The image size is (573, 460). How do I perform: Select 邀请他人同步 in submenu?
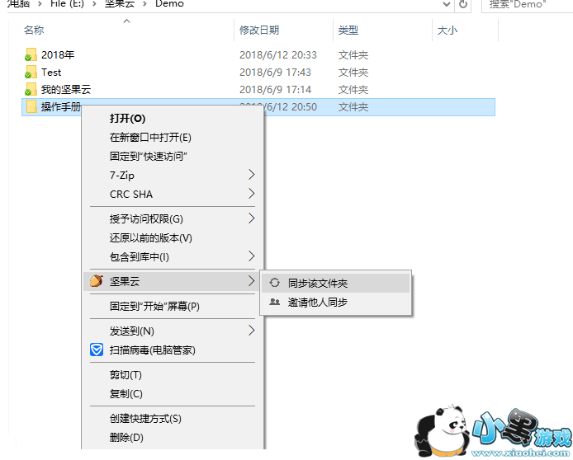(336, 302)
